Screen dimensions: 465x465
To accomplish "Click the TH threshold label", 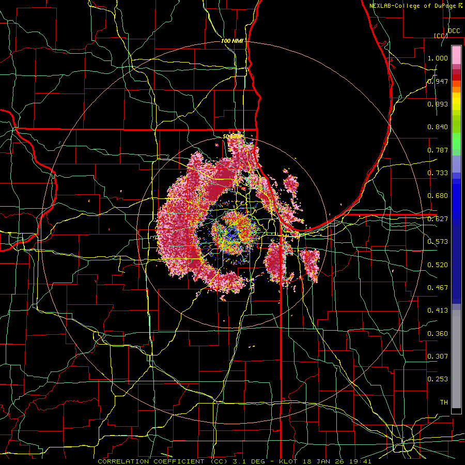I will (x=444, y=402).
